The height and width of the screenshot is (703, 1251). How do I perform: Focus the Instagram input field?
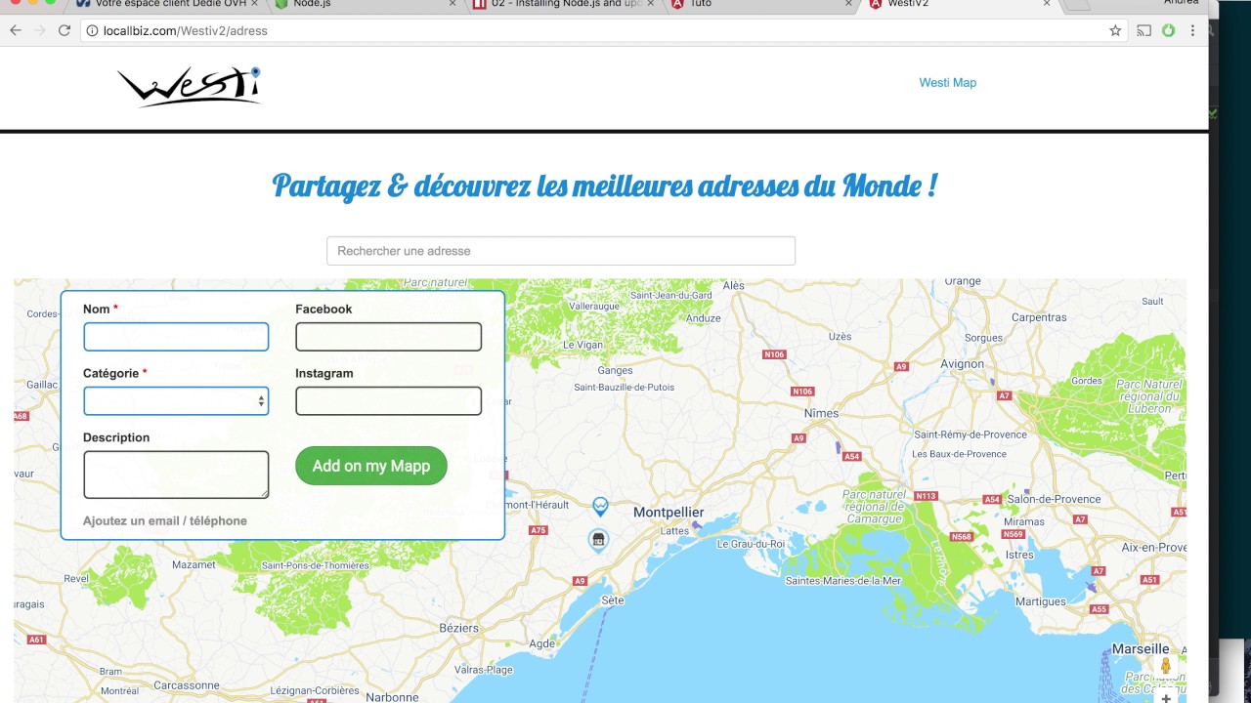coord(389,401)
